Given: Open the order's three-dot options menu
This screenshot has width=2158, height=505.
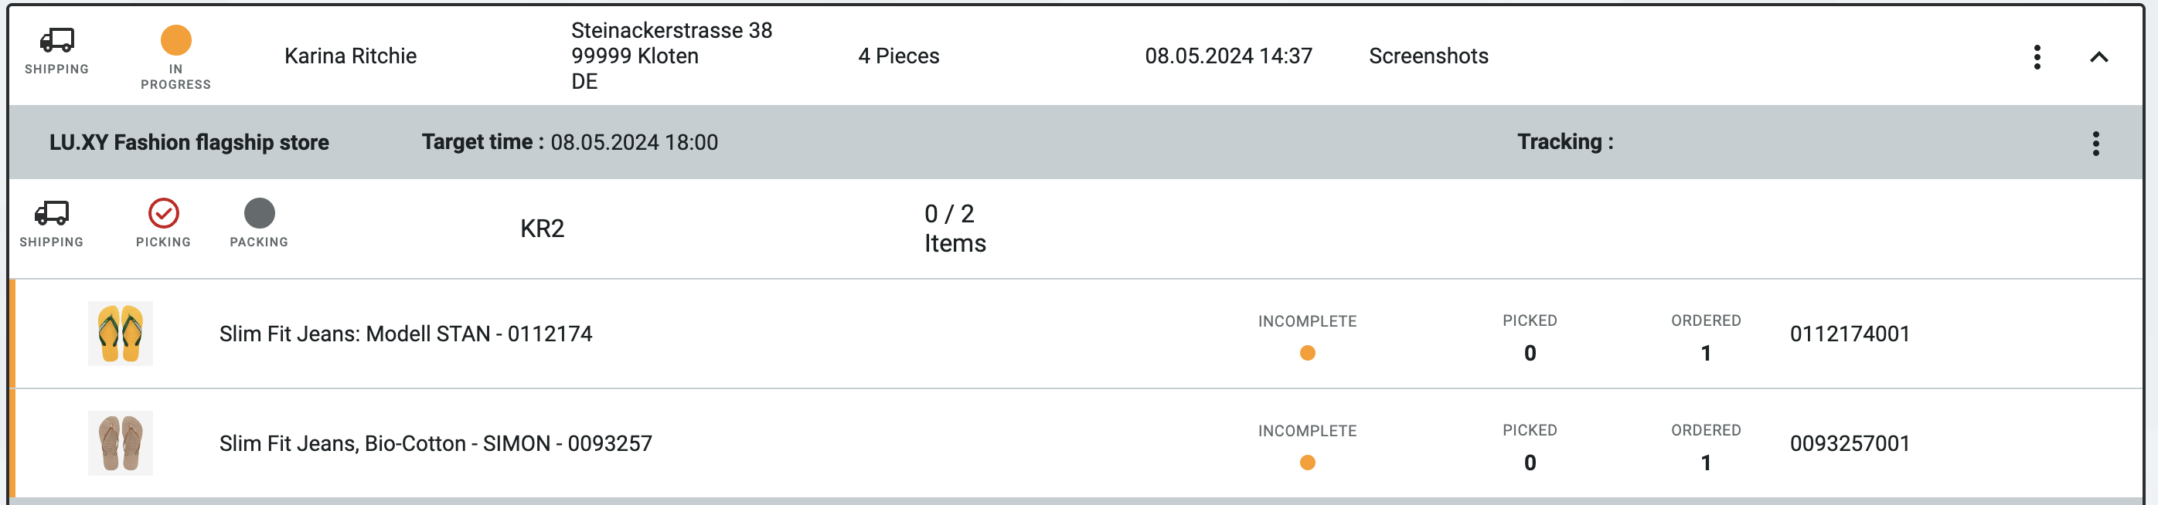Looking at the screenshot, I should coord(2037,57).
